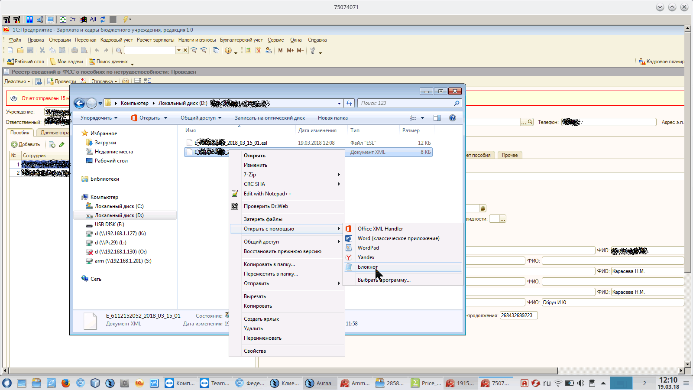Click the Мои задачи button
This screenshot has width=693, height=390.
(66, 62)
